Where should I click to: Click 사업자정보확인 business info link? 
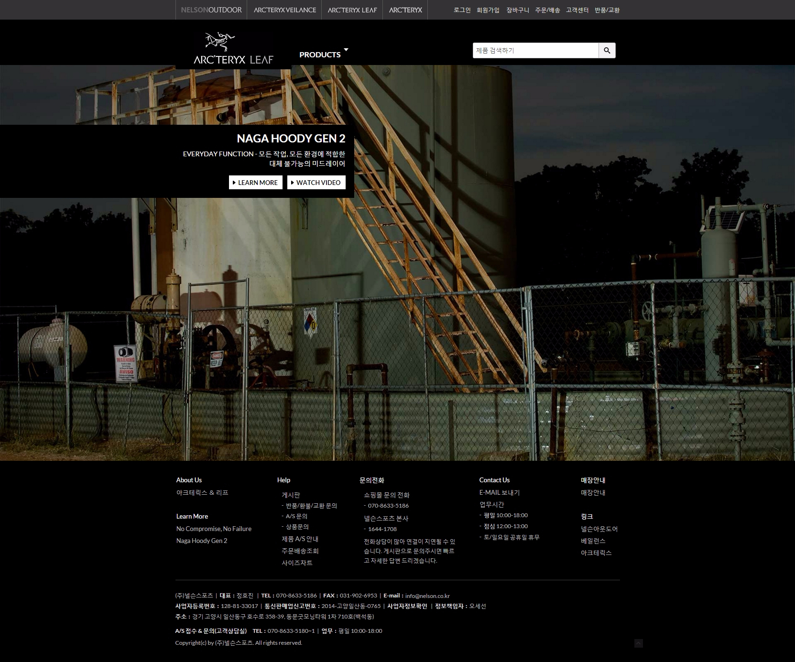(407, 606)
